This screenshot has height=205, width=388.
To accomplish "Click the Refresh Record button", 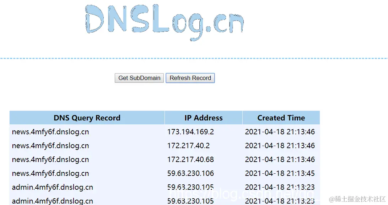I will pos(190,78).
